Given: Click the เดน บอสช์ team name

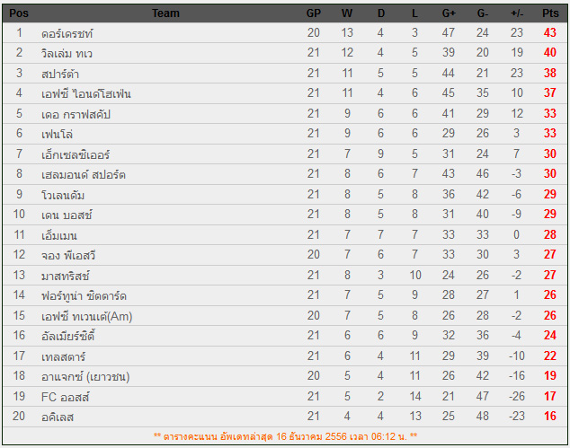Looking at the screenshot, I should (x=67, y=215).
